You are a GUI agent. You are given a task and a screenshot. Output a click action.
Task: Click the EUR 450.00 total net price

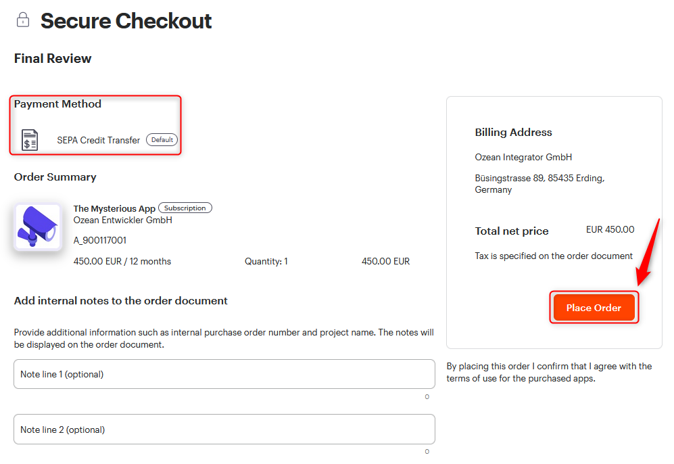pos(610,230)
